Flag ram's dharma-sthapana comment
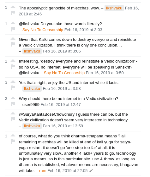The image size is (150, 177). coord(13,141)
